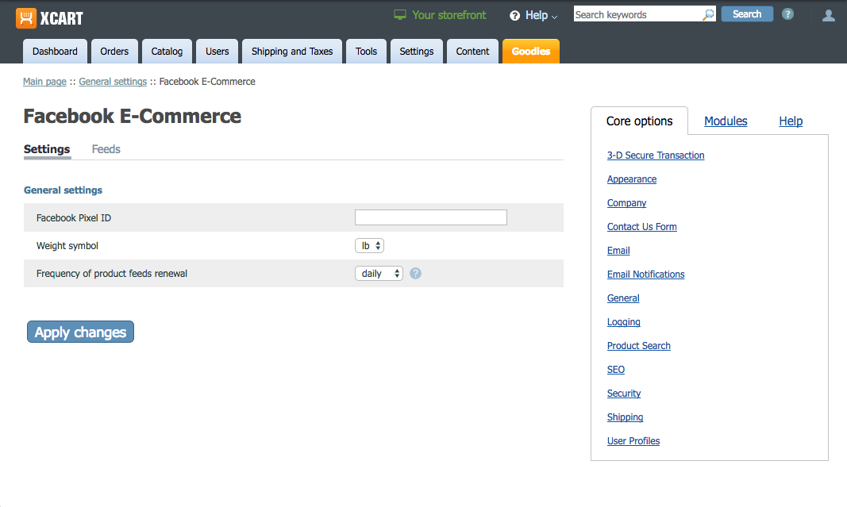The width and height of the screenshot is (847, 507).
Task: Click the Help question mark icon in header
Action: (515, 16)
